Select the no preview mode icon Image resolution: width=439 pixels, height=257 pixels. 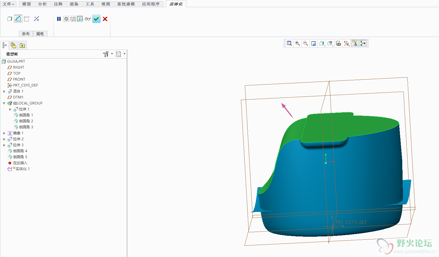click(x=66, y=19)
